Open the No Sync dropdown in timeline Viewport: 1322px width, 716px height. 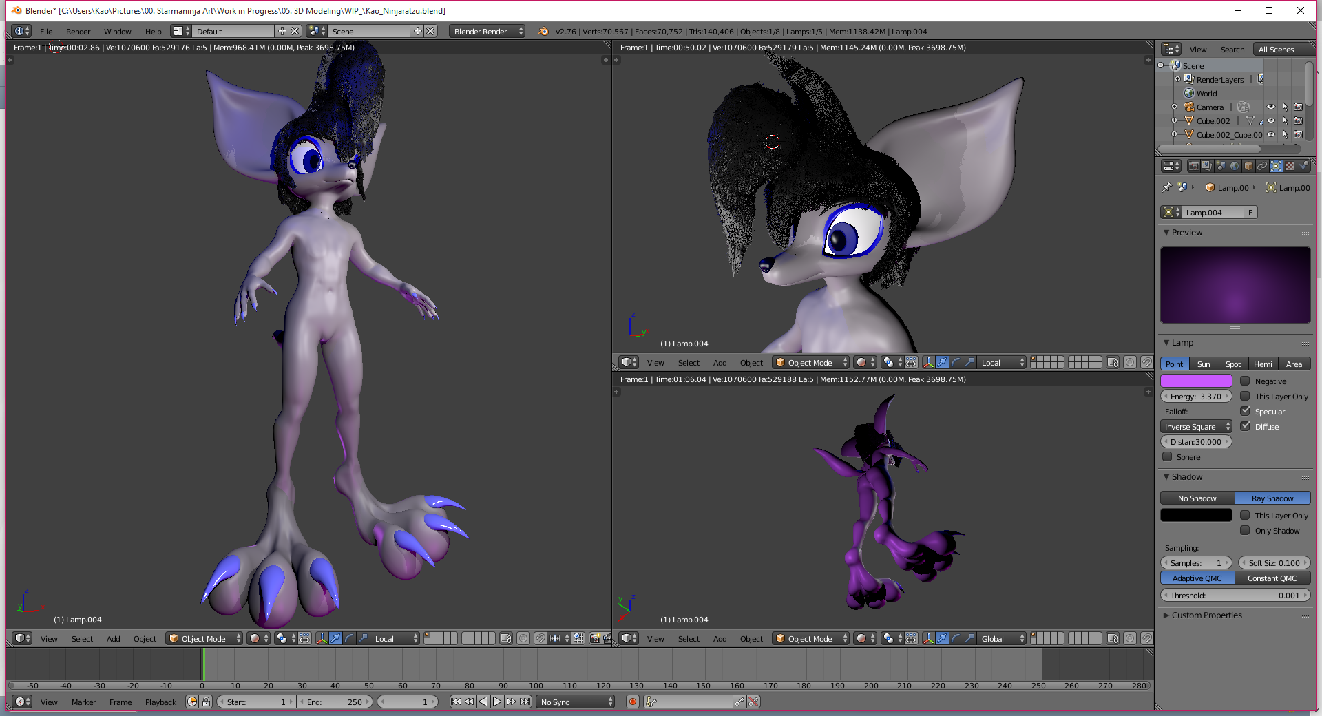(x=576, y=702)
